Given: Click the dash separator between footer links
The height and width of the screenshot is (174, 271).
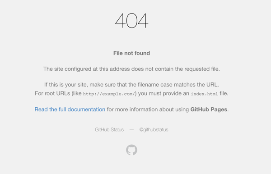Looking at the screenshot, I should 131,129.
